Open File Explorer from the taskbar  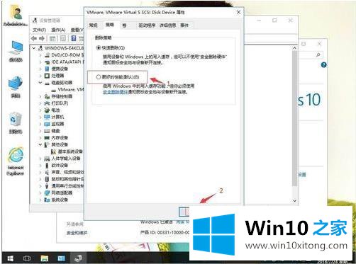click(x=44, y=258)
